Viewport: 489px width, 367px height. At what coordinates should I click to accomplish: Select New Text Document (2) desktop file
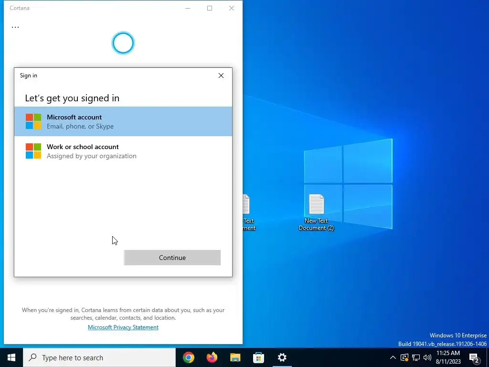click(x=316, y=213)
